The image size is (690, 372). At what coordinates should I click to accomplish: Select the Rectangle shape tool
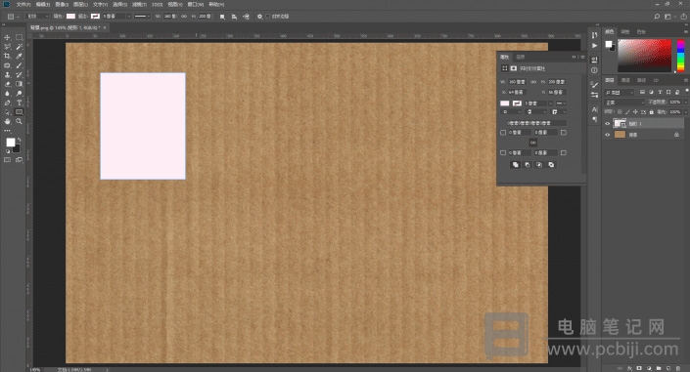coord(19,112)
